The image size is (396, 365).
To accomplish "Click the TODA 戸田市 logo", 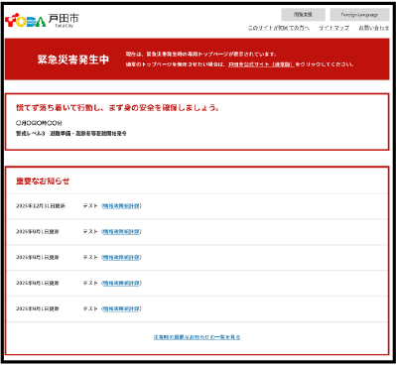I will click(42, 21).
